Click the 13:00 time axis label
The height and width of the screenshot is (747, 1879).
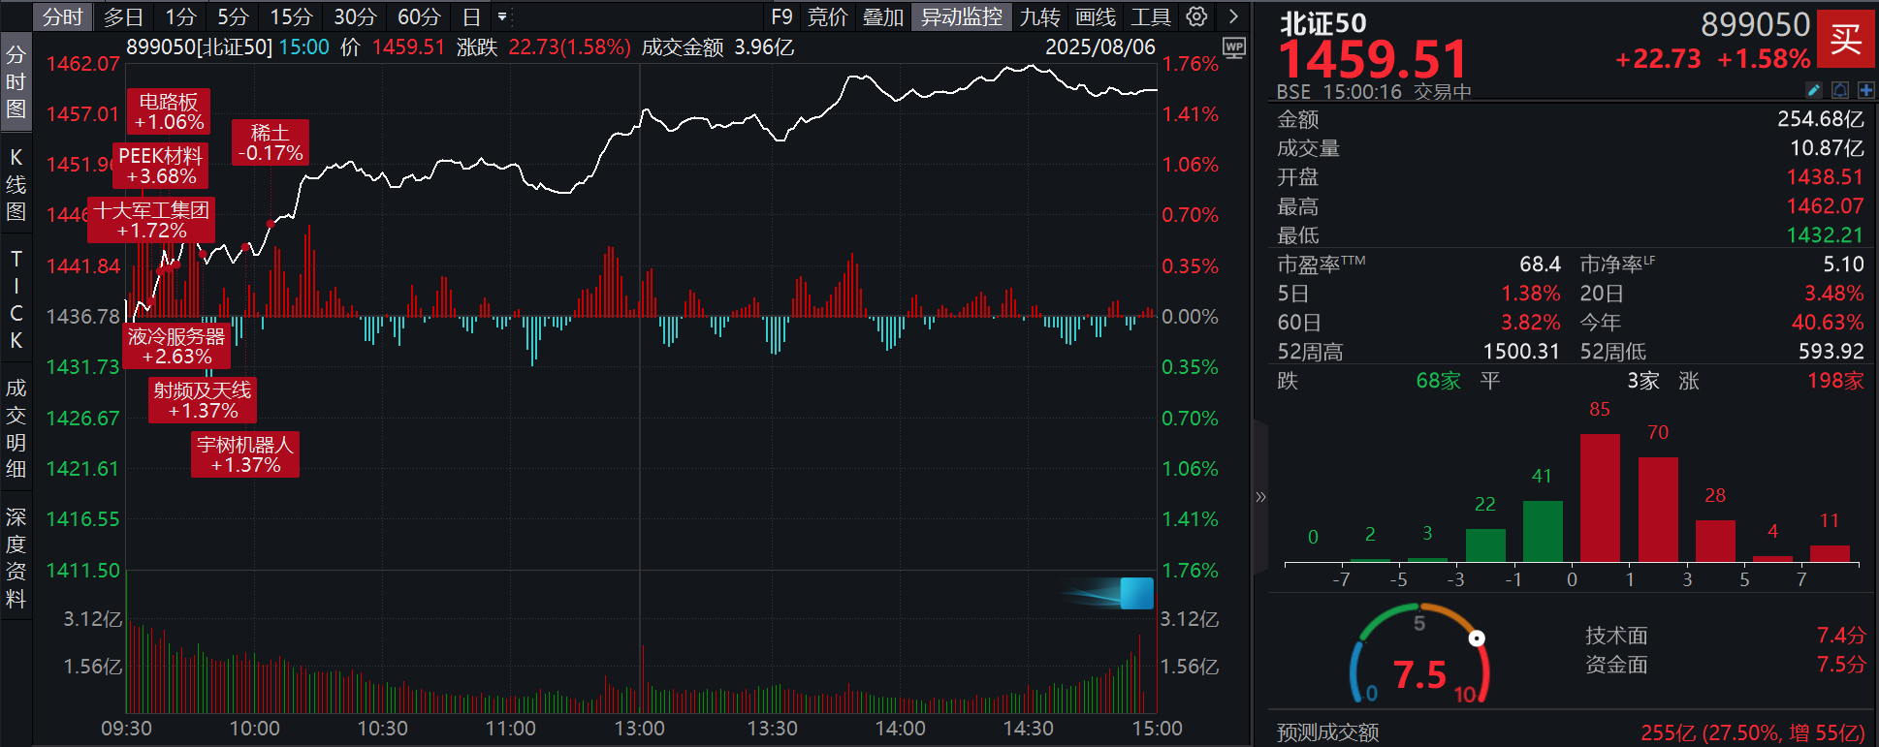pos(639,729)
